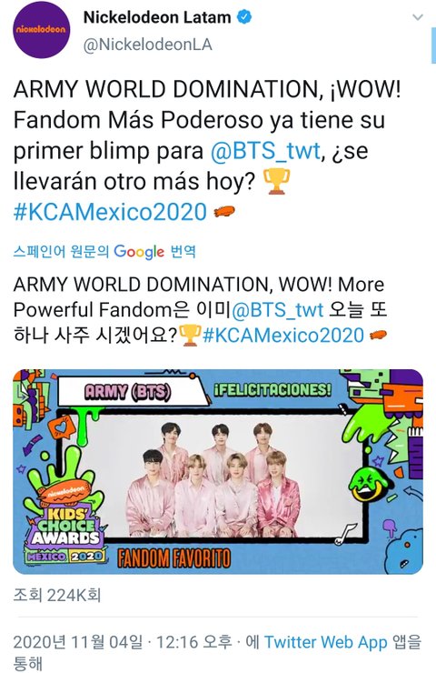Open the @NickelodeonLA handle
This screenshot has width=436, height=673.
pyautogui.click(x=147, y=45)
